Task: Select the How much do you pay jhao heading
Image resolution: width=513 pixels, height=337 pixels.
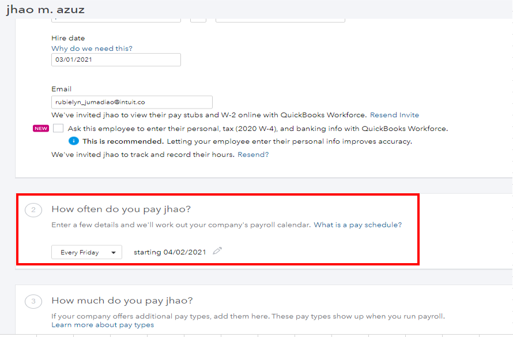Action: pos(122,300)
